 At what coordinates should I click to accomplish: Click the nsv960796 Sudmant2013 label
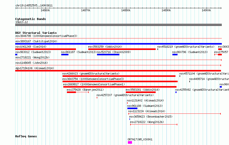click(190, 52)
